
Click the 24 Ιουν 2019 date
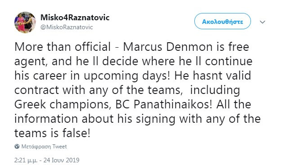pos(61,160)
